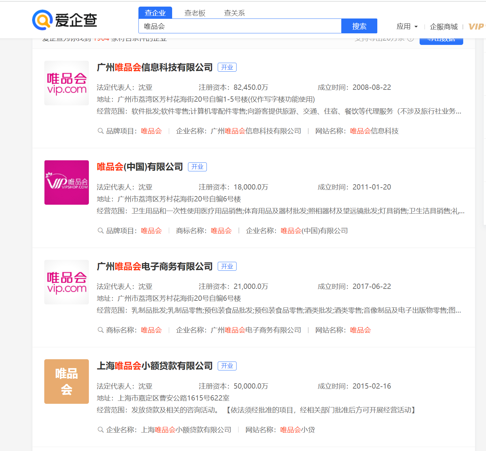Viewport: 486px width, 451px height.
Task: Click address 上海市嘉定区曹安公路1615号622室
Action: click(x=173, y=398)
